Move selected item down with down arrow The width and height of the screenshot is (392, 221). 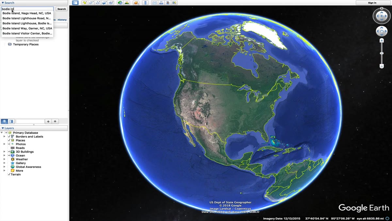point(55,121)
